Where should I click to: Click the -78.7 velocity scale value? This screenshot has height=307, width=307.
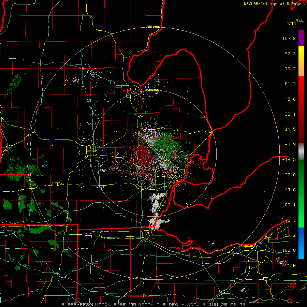click(x=289, y=220)
